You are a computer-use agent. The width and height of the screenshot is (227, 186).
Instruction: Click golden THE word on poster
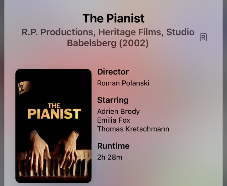[x=54, y=106]
